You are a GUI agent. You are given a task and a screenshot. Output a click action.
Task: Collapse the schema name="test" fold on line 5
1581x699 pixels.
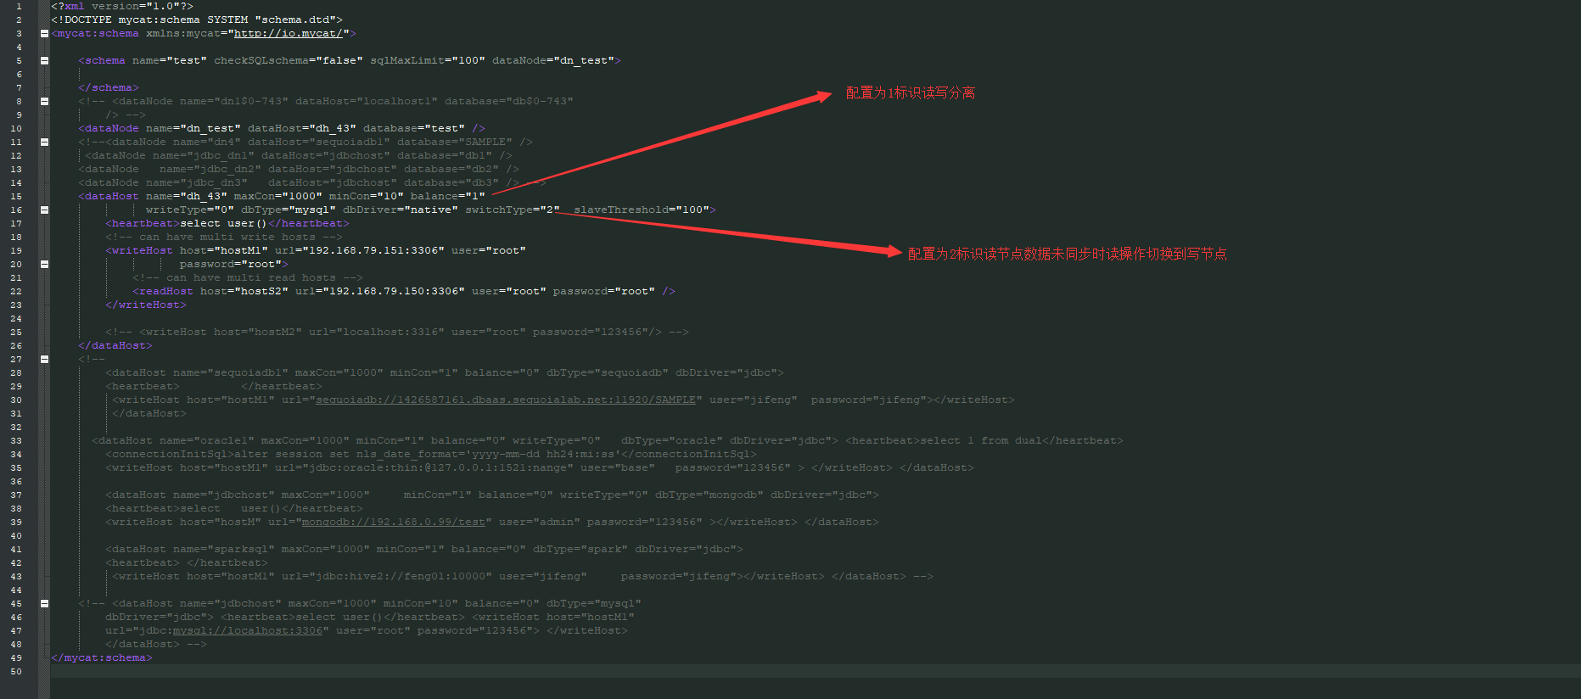44,61
